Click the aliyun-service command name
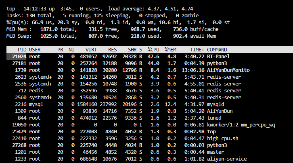The height and width of the screenshot is (163, 293). click(x=227, y=159)
